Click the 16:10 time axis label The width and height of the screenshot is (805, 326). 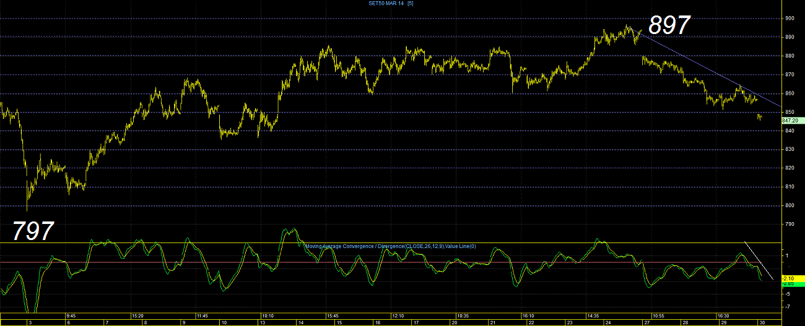click(x=528, y=315)
